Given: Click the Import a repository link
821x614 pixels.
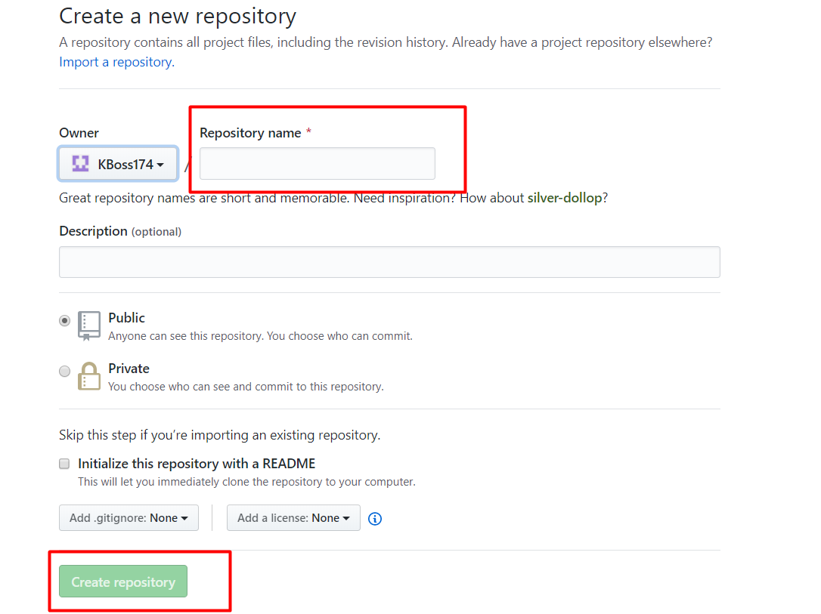Looking at the screenshot, I should 116,62.
